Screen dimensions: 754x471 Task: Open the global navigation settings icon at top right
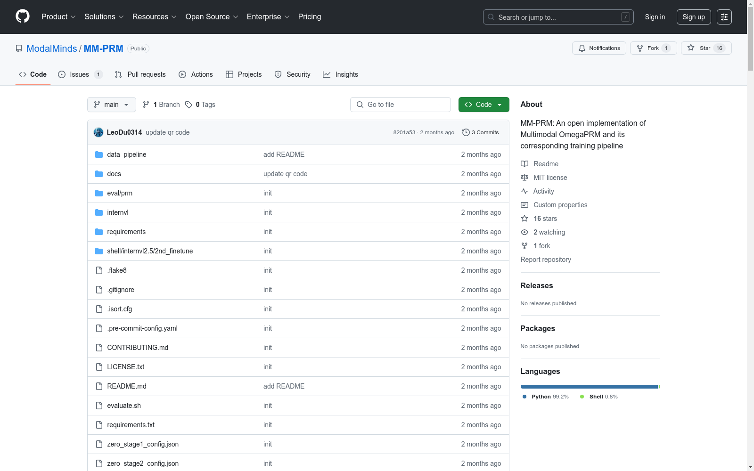pyautogui.click(x=724, y=17)
